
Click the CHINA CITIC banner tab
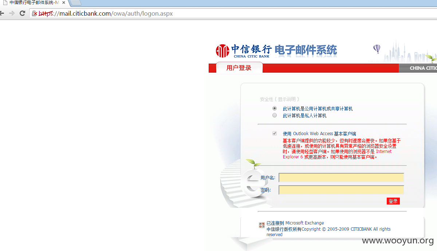tap(418, 68)
